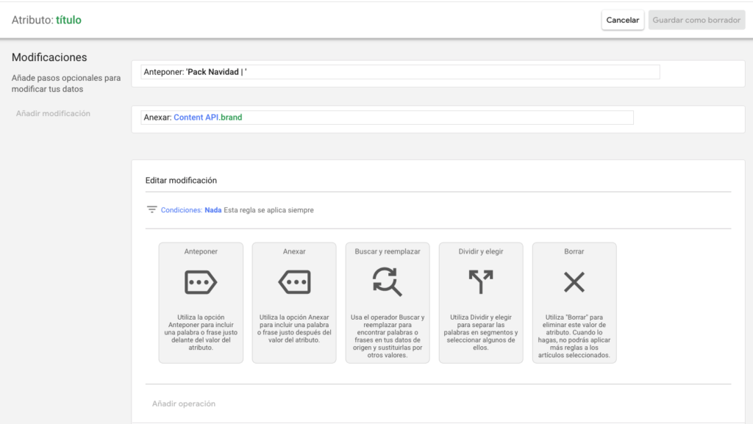Click the Content API.brand value
This screenshot has width=753, height=424.
pos(208,118)
